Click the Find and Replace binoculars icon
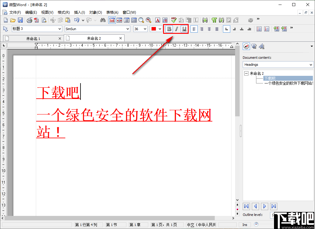 [103, 20]
